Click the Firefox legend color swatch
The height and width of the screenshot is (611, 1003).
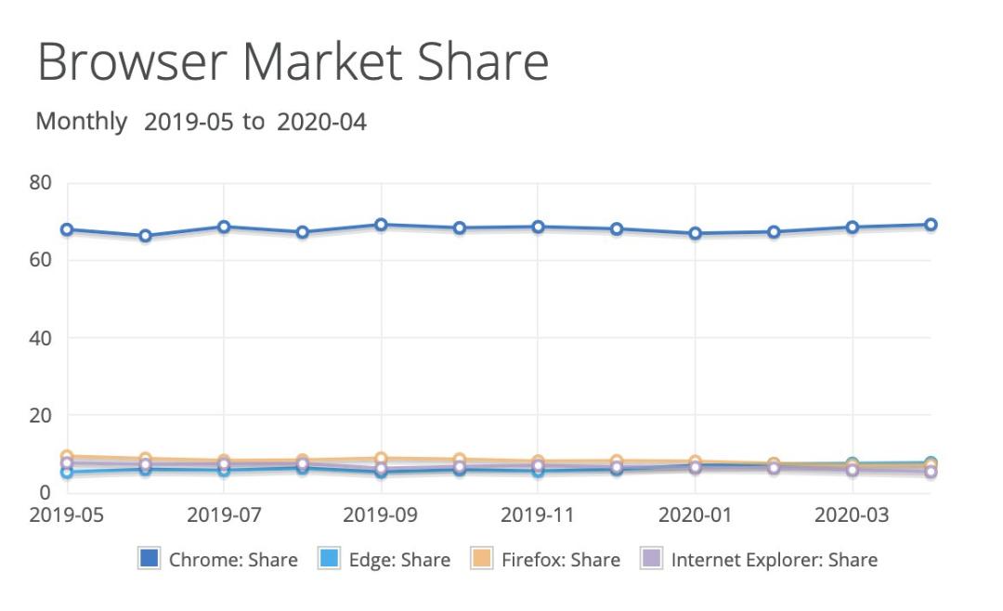(x=482, y=559)
